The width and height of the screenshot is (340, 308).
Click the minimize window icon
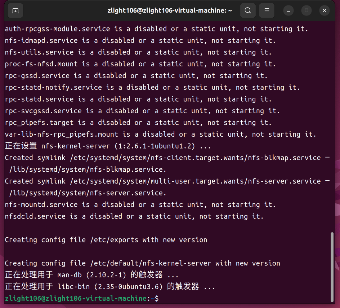(288, 10)
